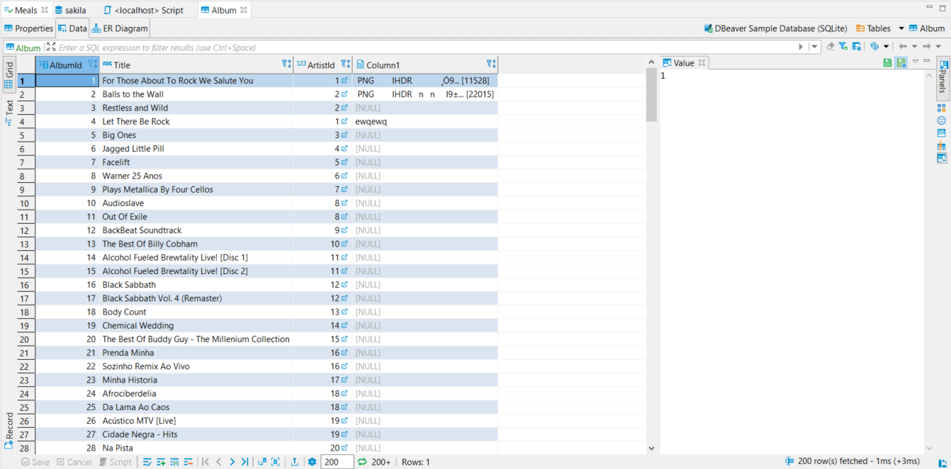
Task: Click the link with editor icon
Action: pyautogui.click(x=874, y=47)
